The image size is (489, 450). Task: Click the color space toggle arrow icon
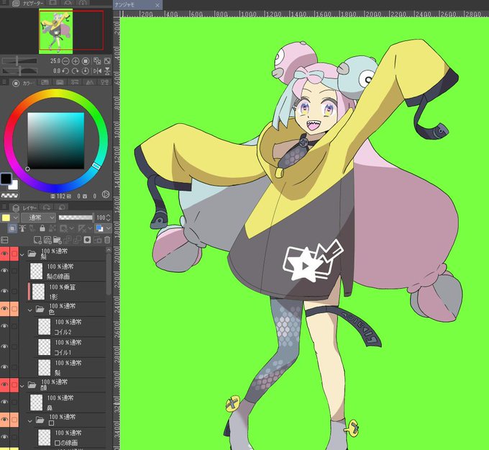tap(106, 194)
